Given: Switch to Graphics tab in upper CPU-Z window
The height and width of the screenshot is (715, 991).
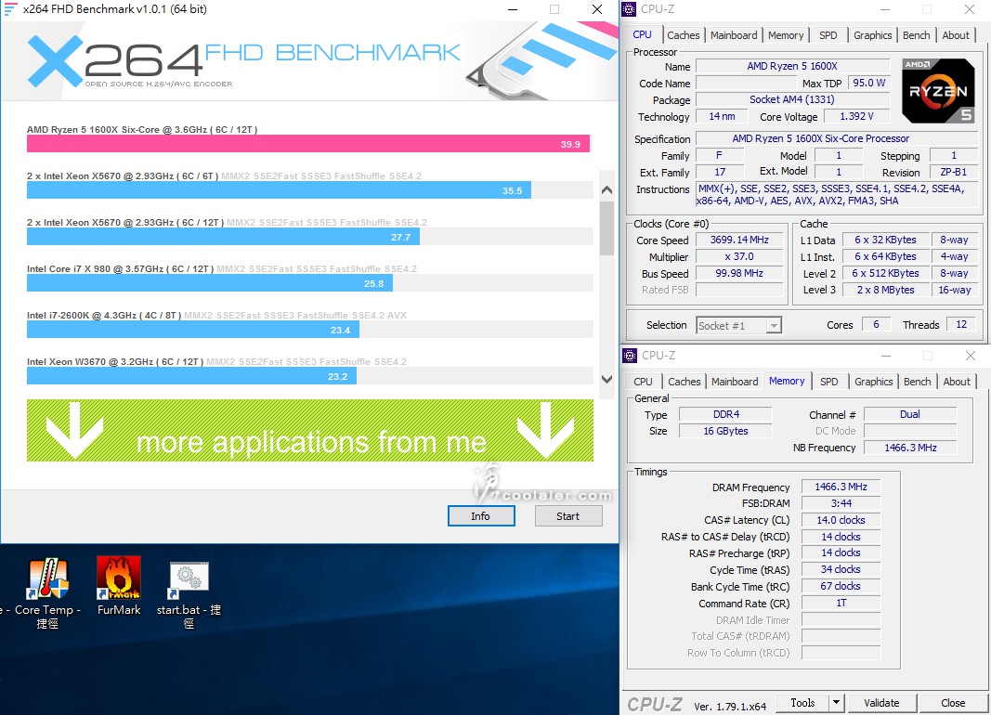Looking at the screenshot, I should (x=873, y=35).
